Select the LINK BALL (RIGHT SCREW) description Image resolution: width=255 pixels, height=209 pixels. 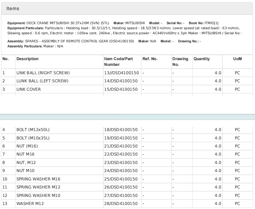(x=43, y=73)
